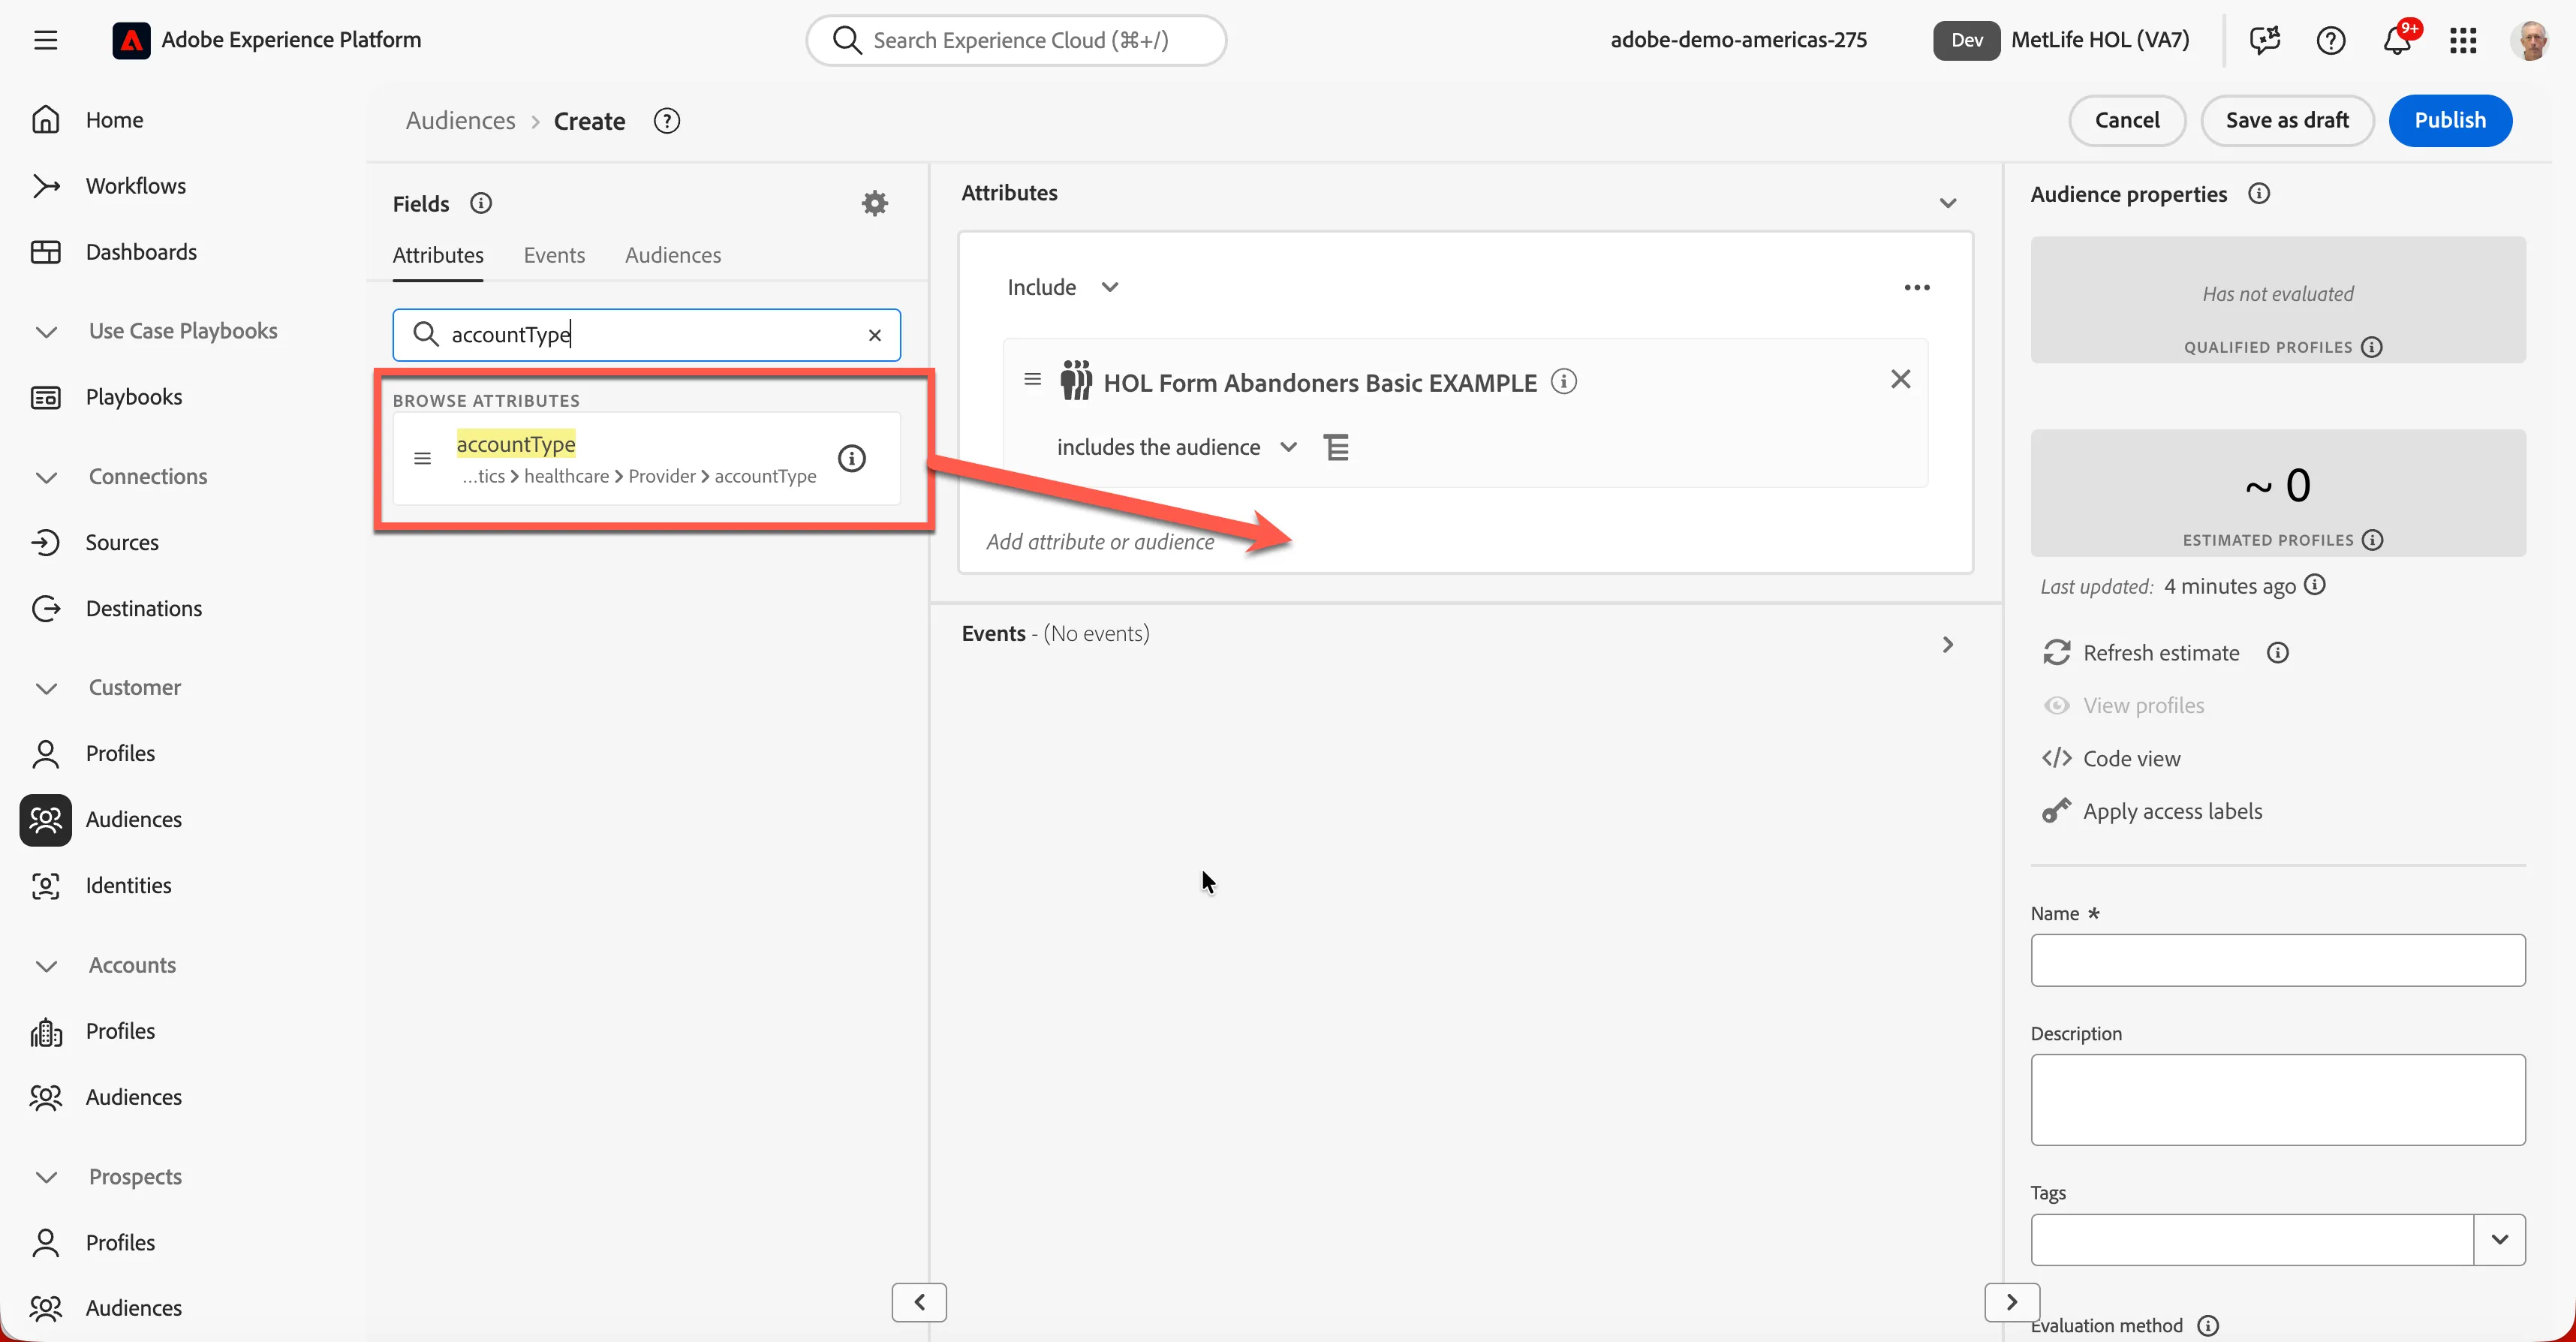The height and width of the screenshot is (1342, 2576).
Task: Open Fields settings gear
Action: [x=875, y=203]
